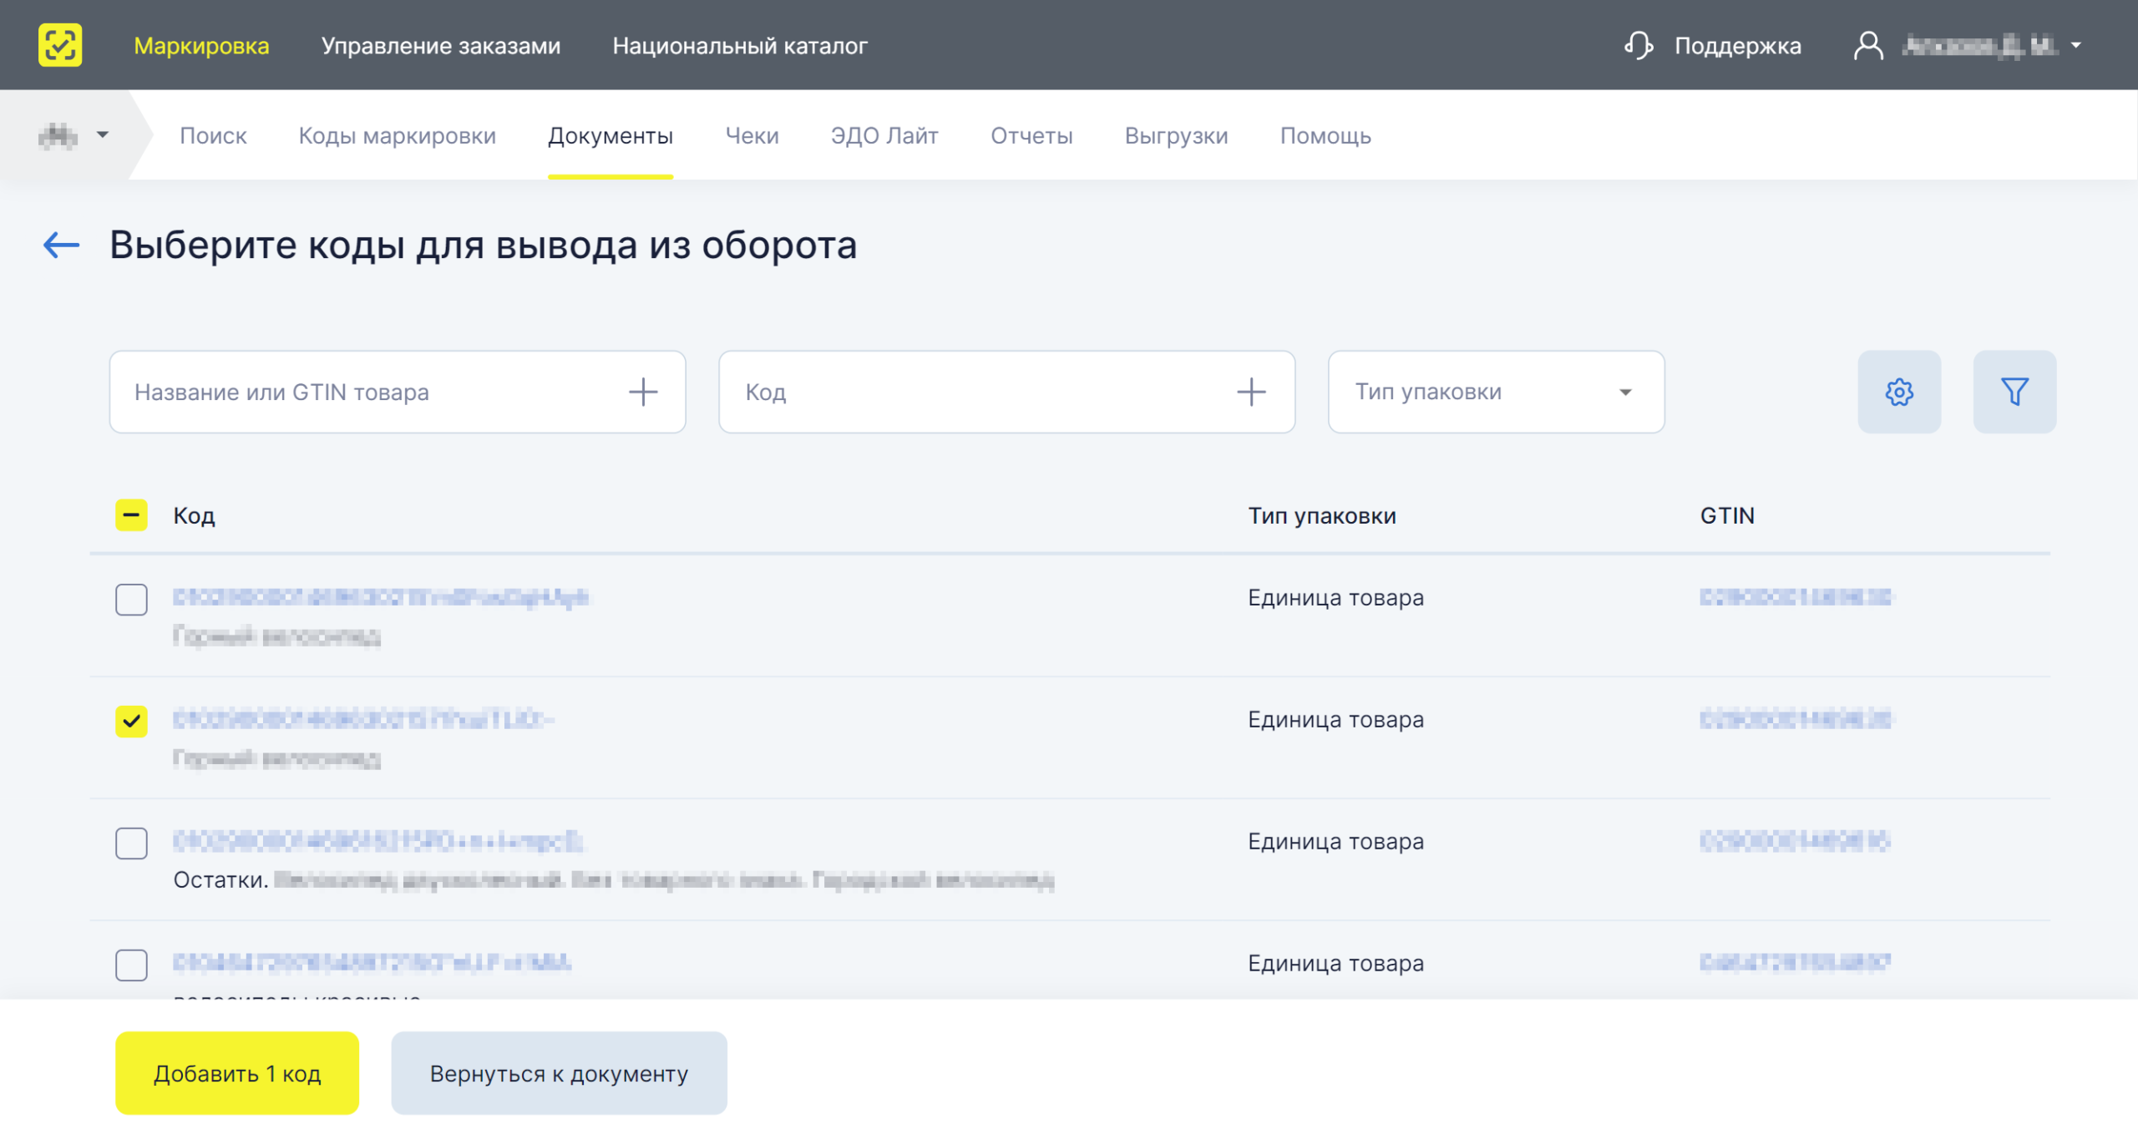Image resolution: width=2138 pixels, height=1145 pixels.
Task: Open Национальный каталог section
Action: [x=740, y=45]
